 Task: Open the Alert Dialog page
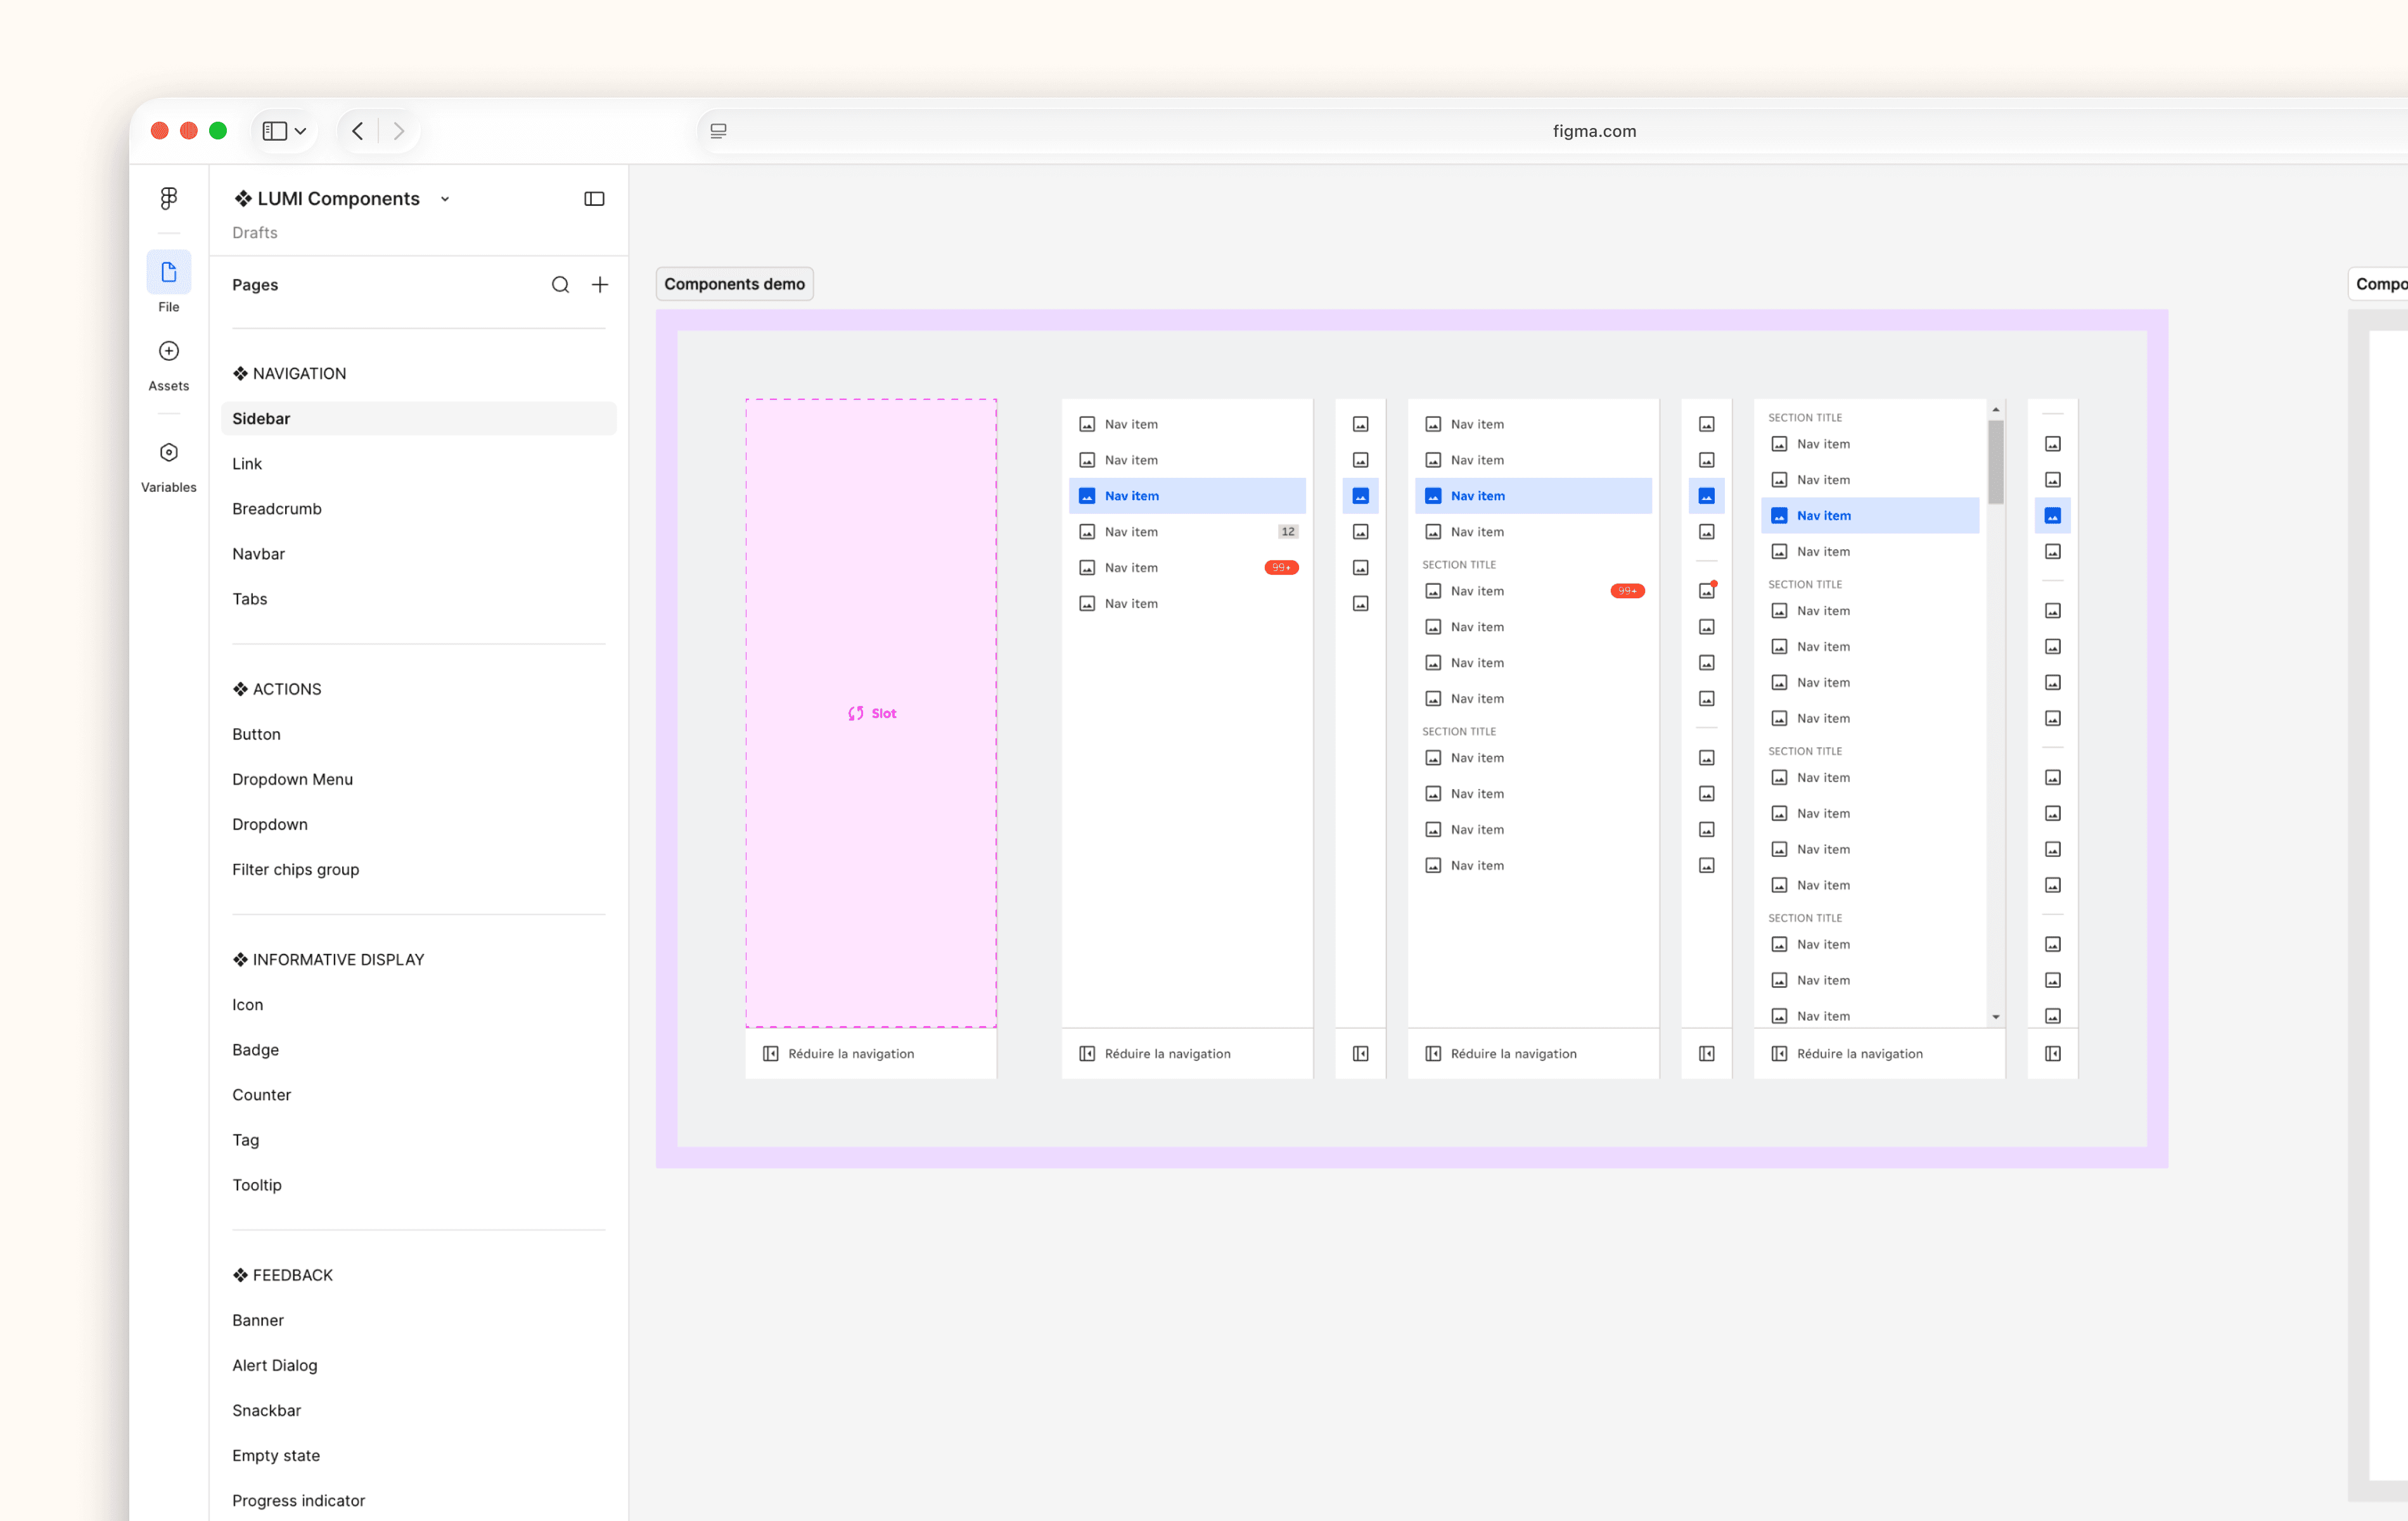[x=275, y=1366]
